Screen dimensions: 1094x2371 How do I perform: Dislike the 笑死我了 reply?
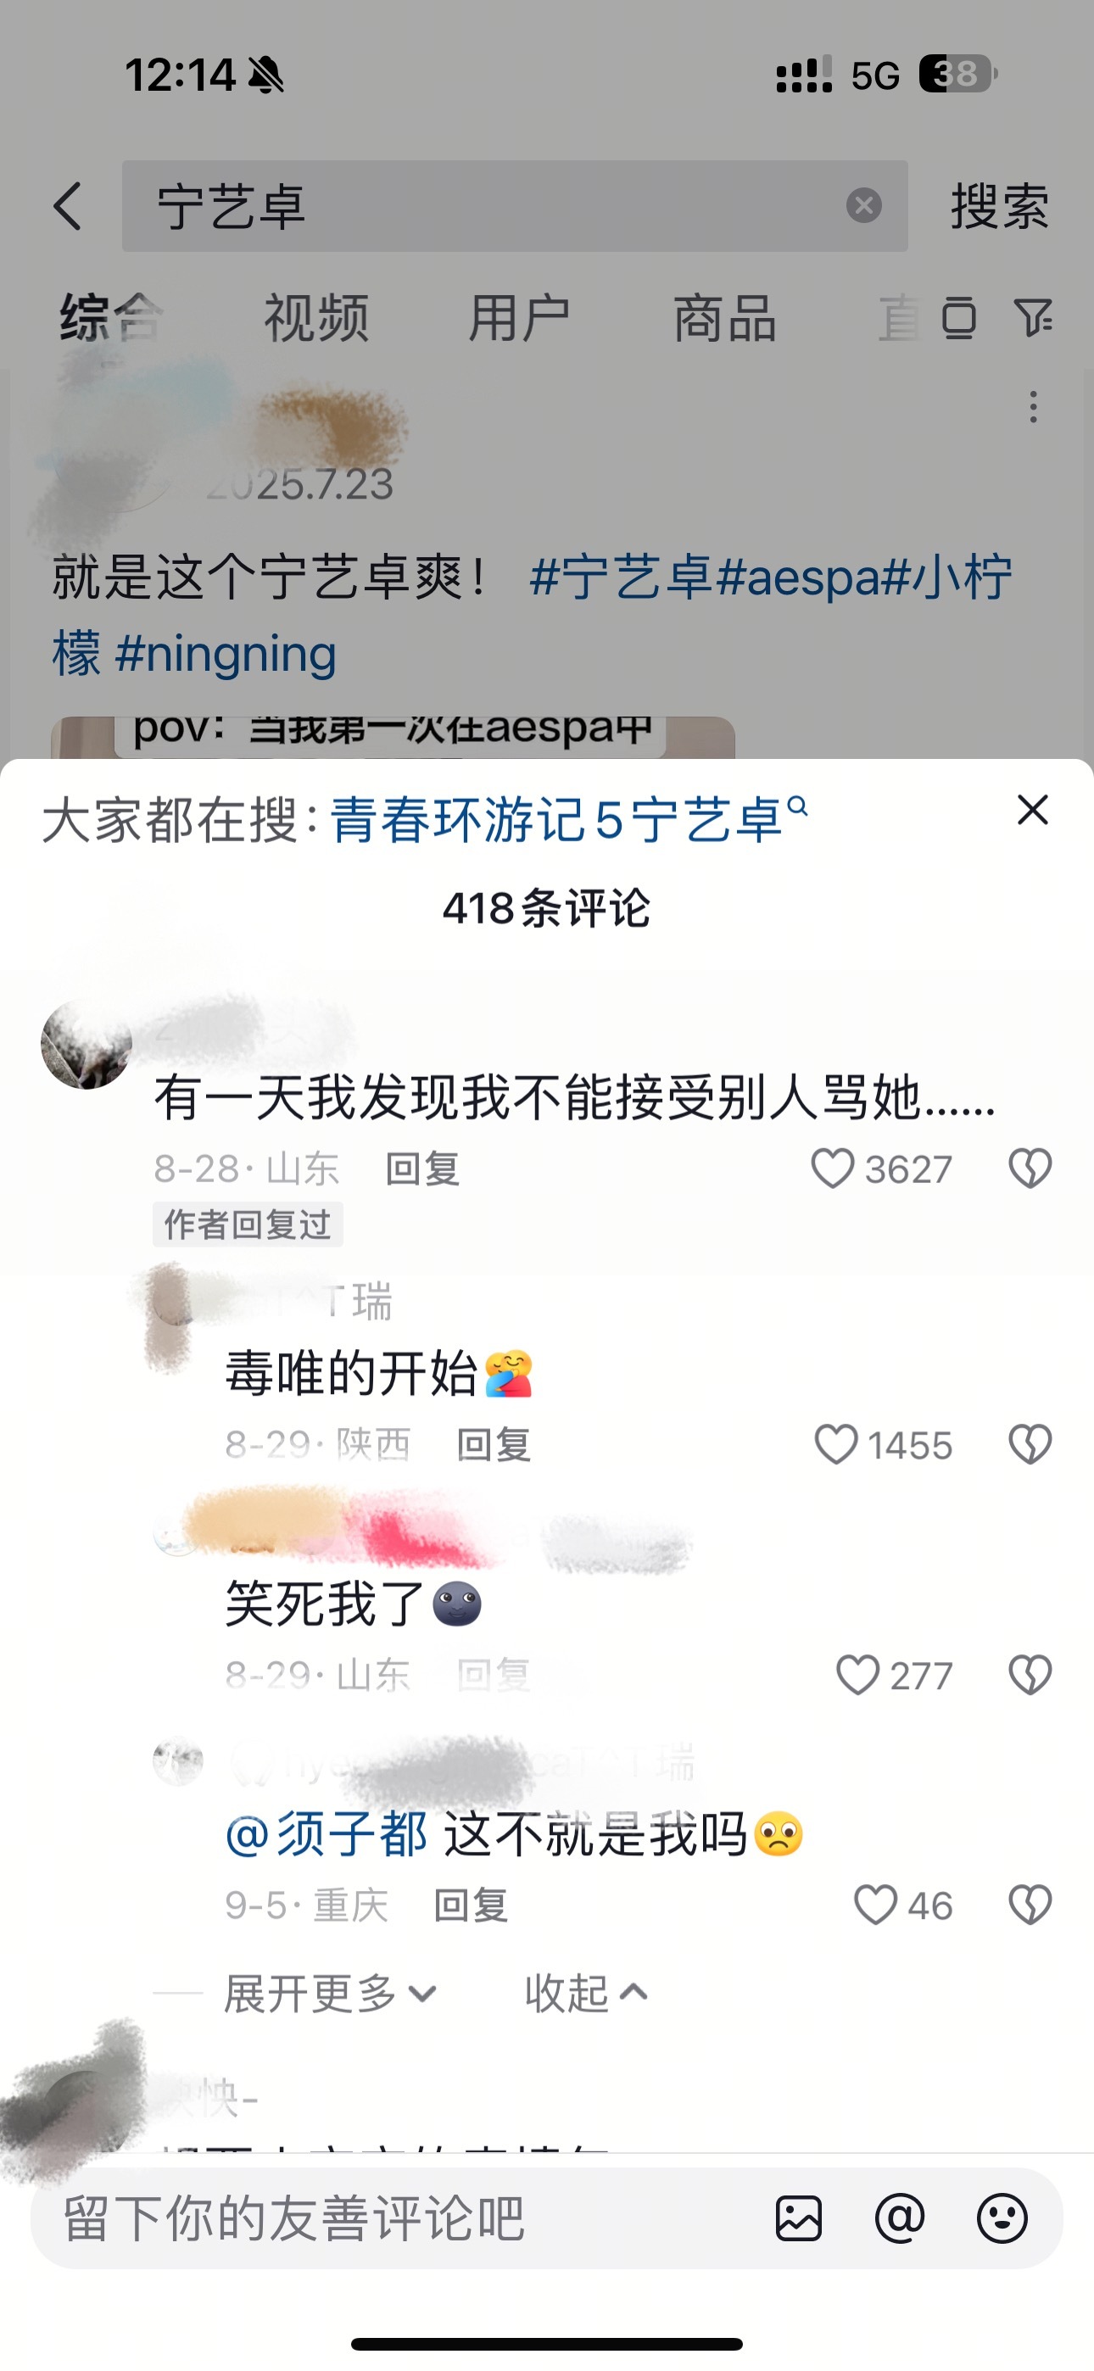click(x=1030, y=1674)
